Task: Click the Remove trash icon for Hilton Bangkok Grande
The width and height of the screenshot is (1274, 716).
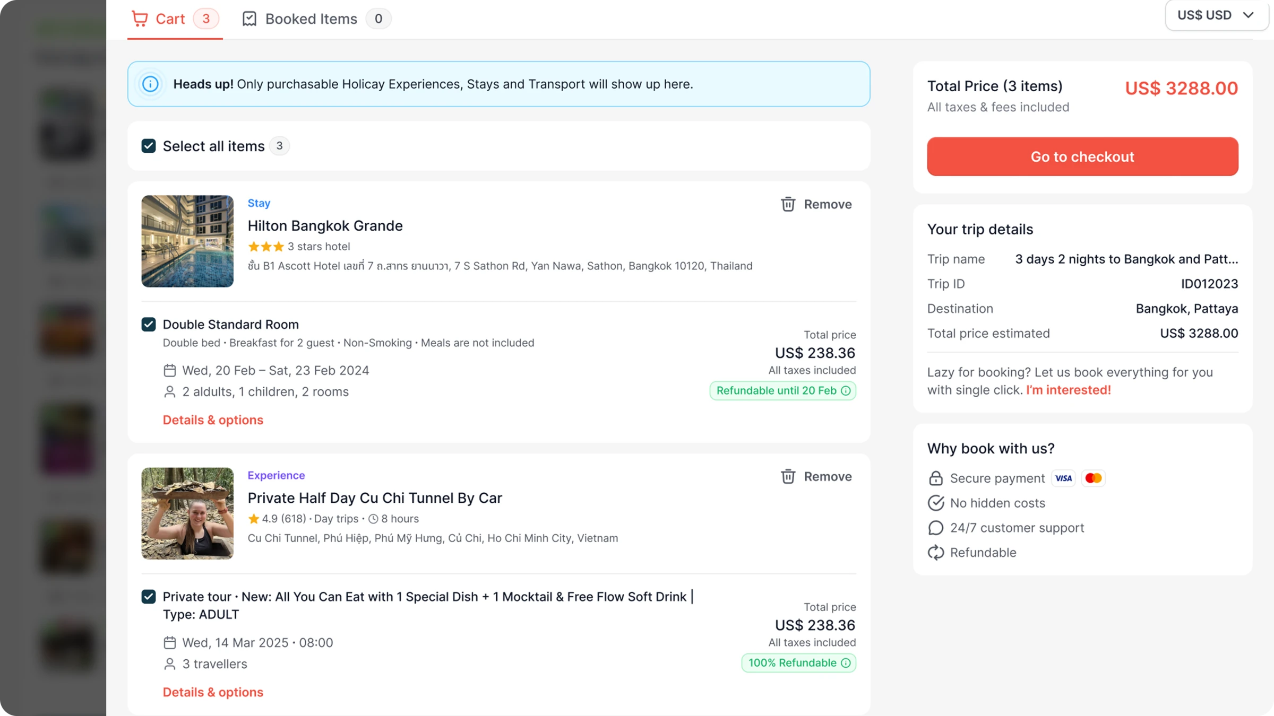Action: tap(788, 204)
